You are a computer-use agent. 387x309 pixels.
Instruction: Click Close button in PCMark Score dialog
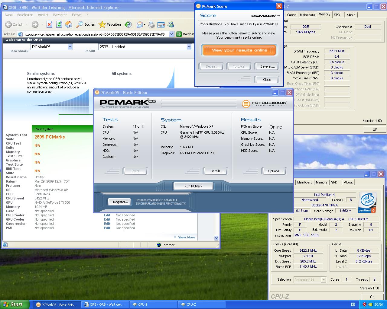click(267, 80)
